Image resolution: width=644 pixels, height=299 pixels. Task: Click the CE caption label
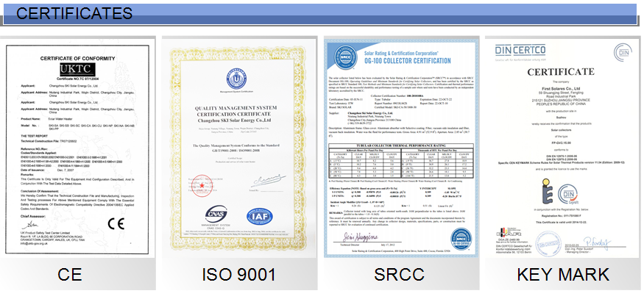[x=70, y=275]
